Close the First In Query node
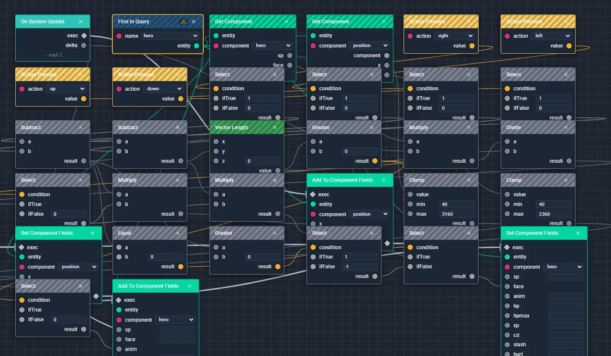 tap(193, 22)
